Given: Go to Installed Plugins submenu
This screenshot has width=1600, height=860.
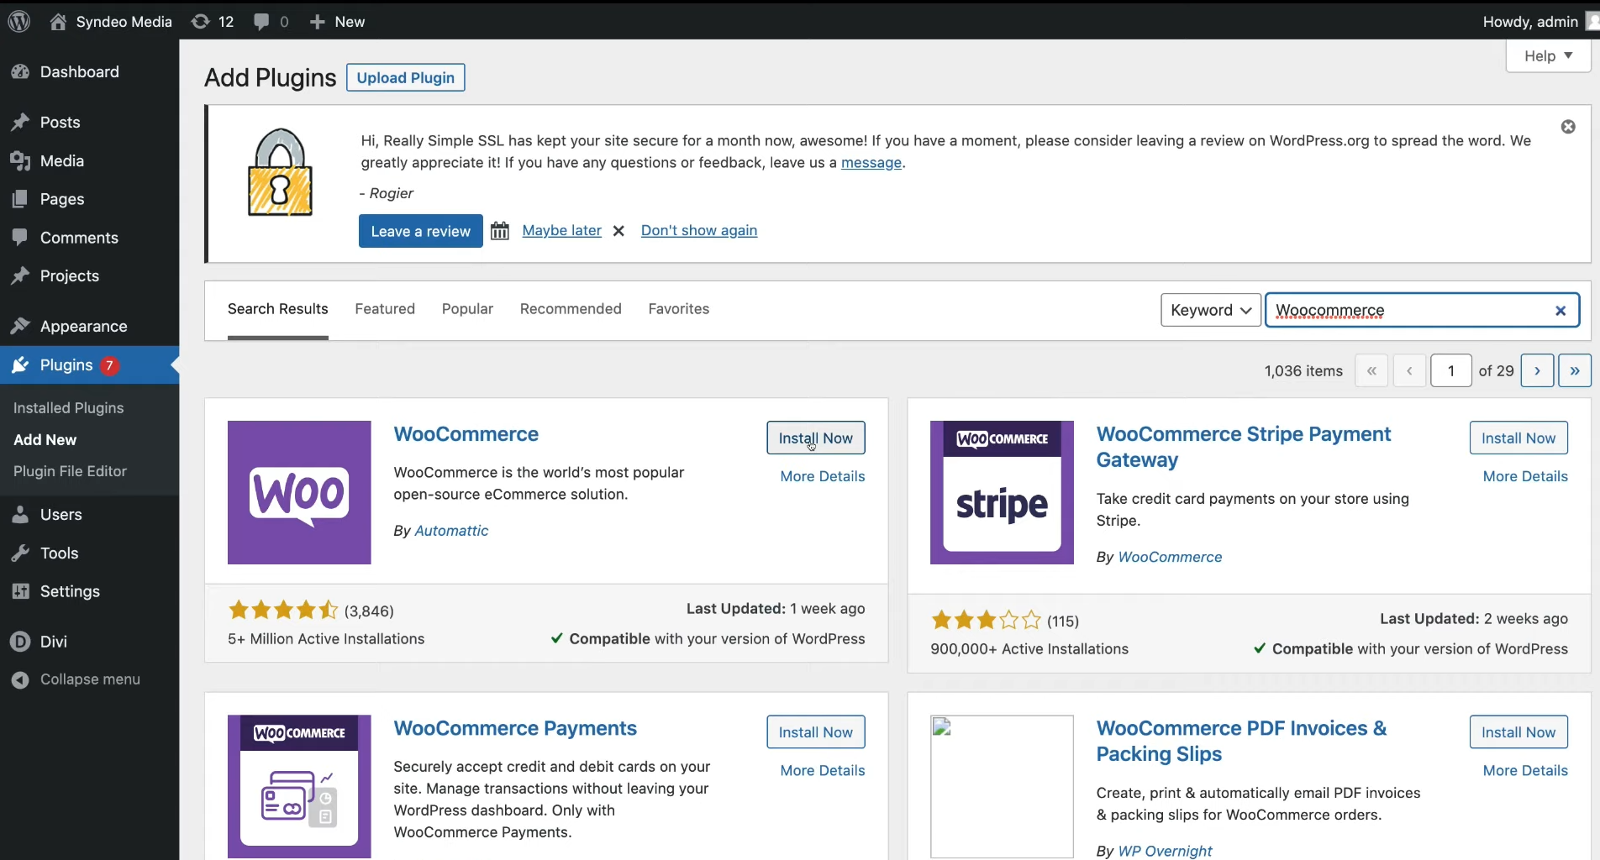Looking at the screenshot, I should (x=68, y=407).
